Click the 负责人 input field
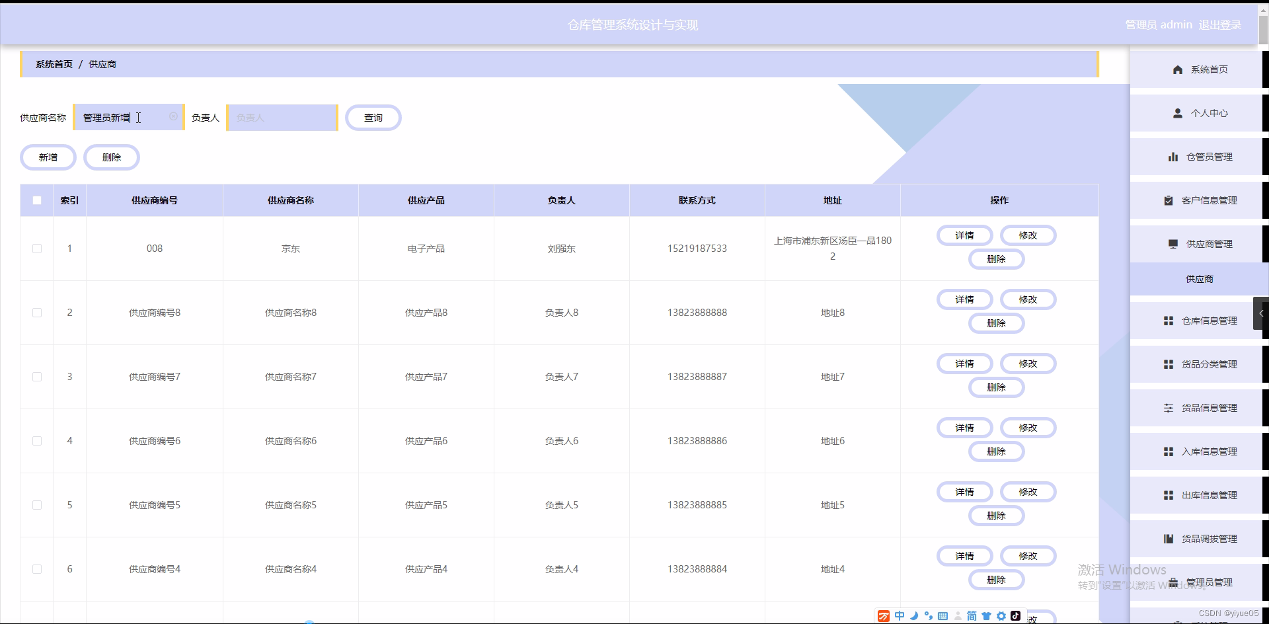 [282, 117]
